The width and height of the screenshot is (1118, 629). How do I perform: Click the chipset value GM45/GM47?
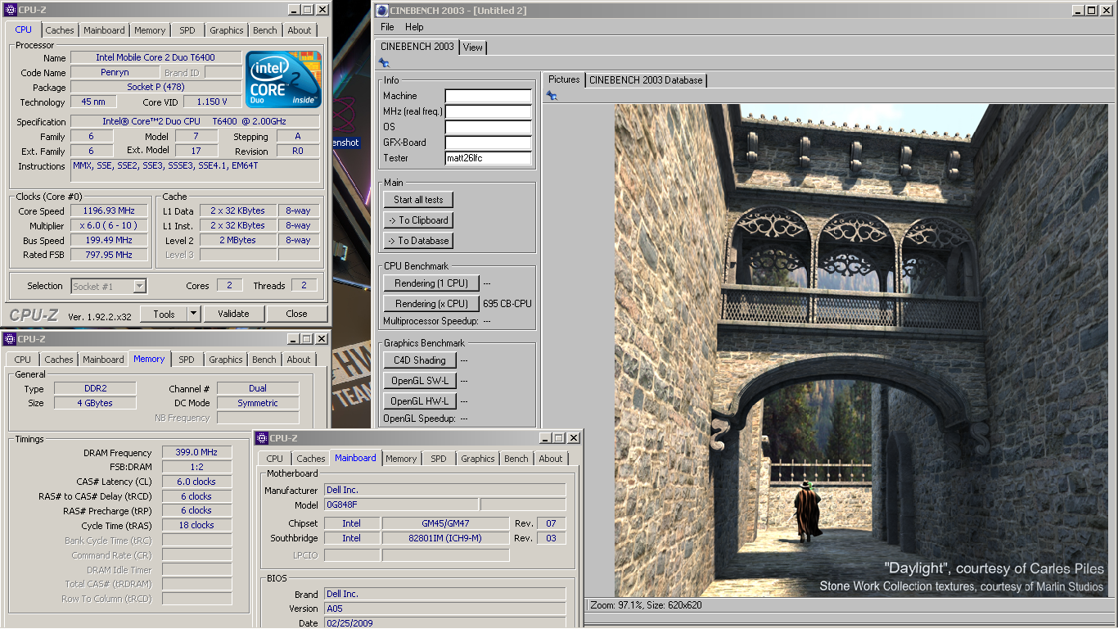[445, 523]
